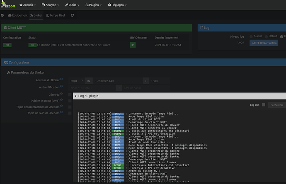286x184 pixels.
Task: Click the refresh icon after Temps Réel
Action: (x=72, y=15)
